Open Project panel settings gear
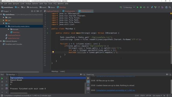The height and width of the screenshot is (97, 172). pos(38,11)
